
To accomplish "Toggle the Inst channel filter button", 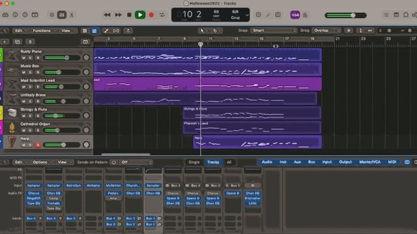I will (283, 162).
